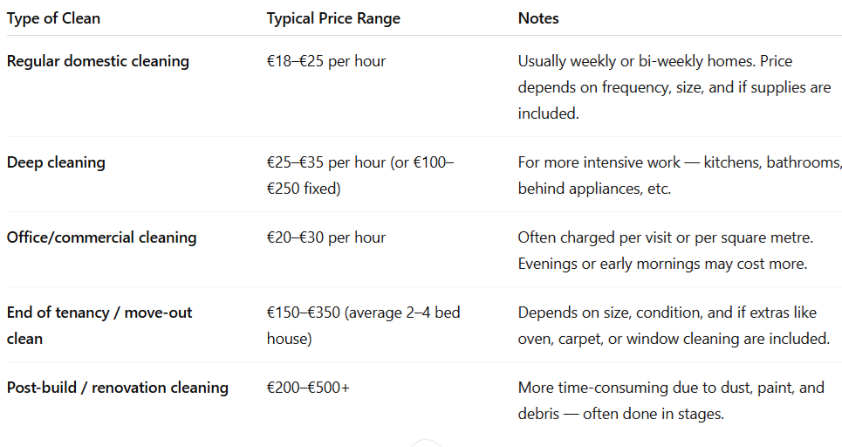The width and height of the screenshot is (842, 447).
Task: Click the "Evenings or early mornings may cost more" text
Action: 661,264
